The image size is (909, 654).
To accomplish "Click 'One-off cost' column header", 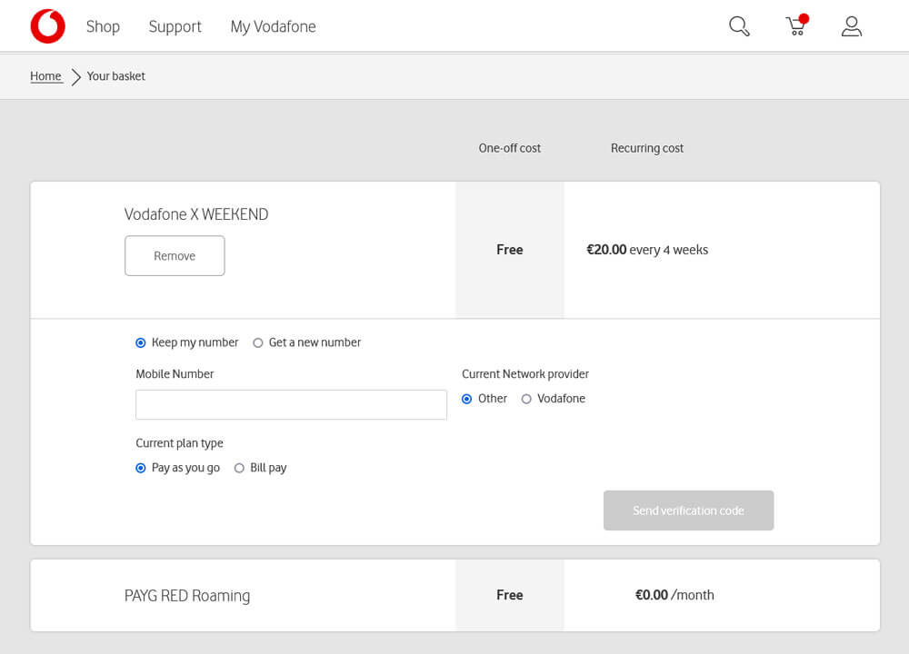I will (x=510, y=148).
